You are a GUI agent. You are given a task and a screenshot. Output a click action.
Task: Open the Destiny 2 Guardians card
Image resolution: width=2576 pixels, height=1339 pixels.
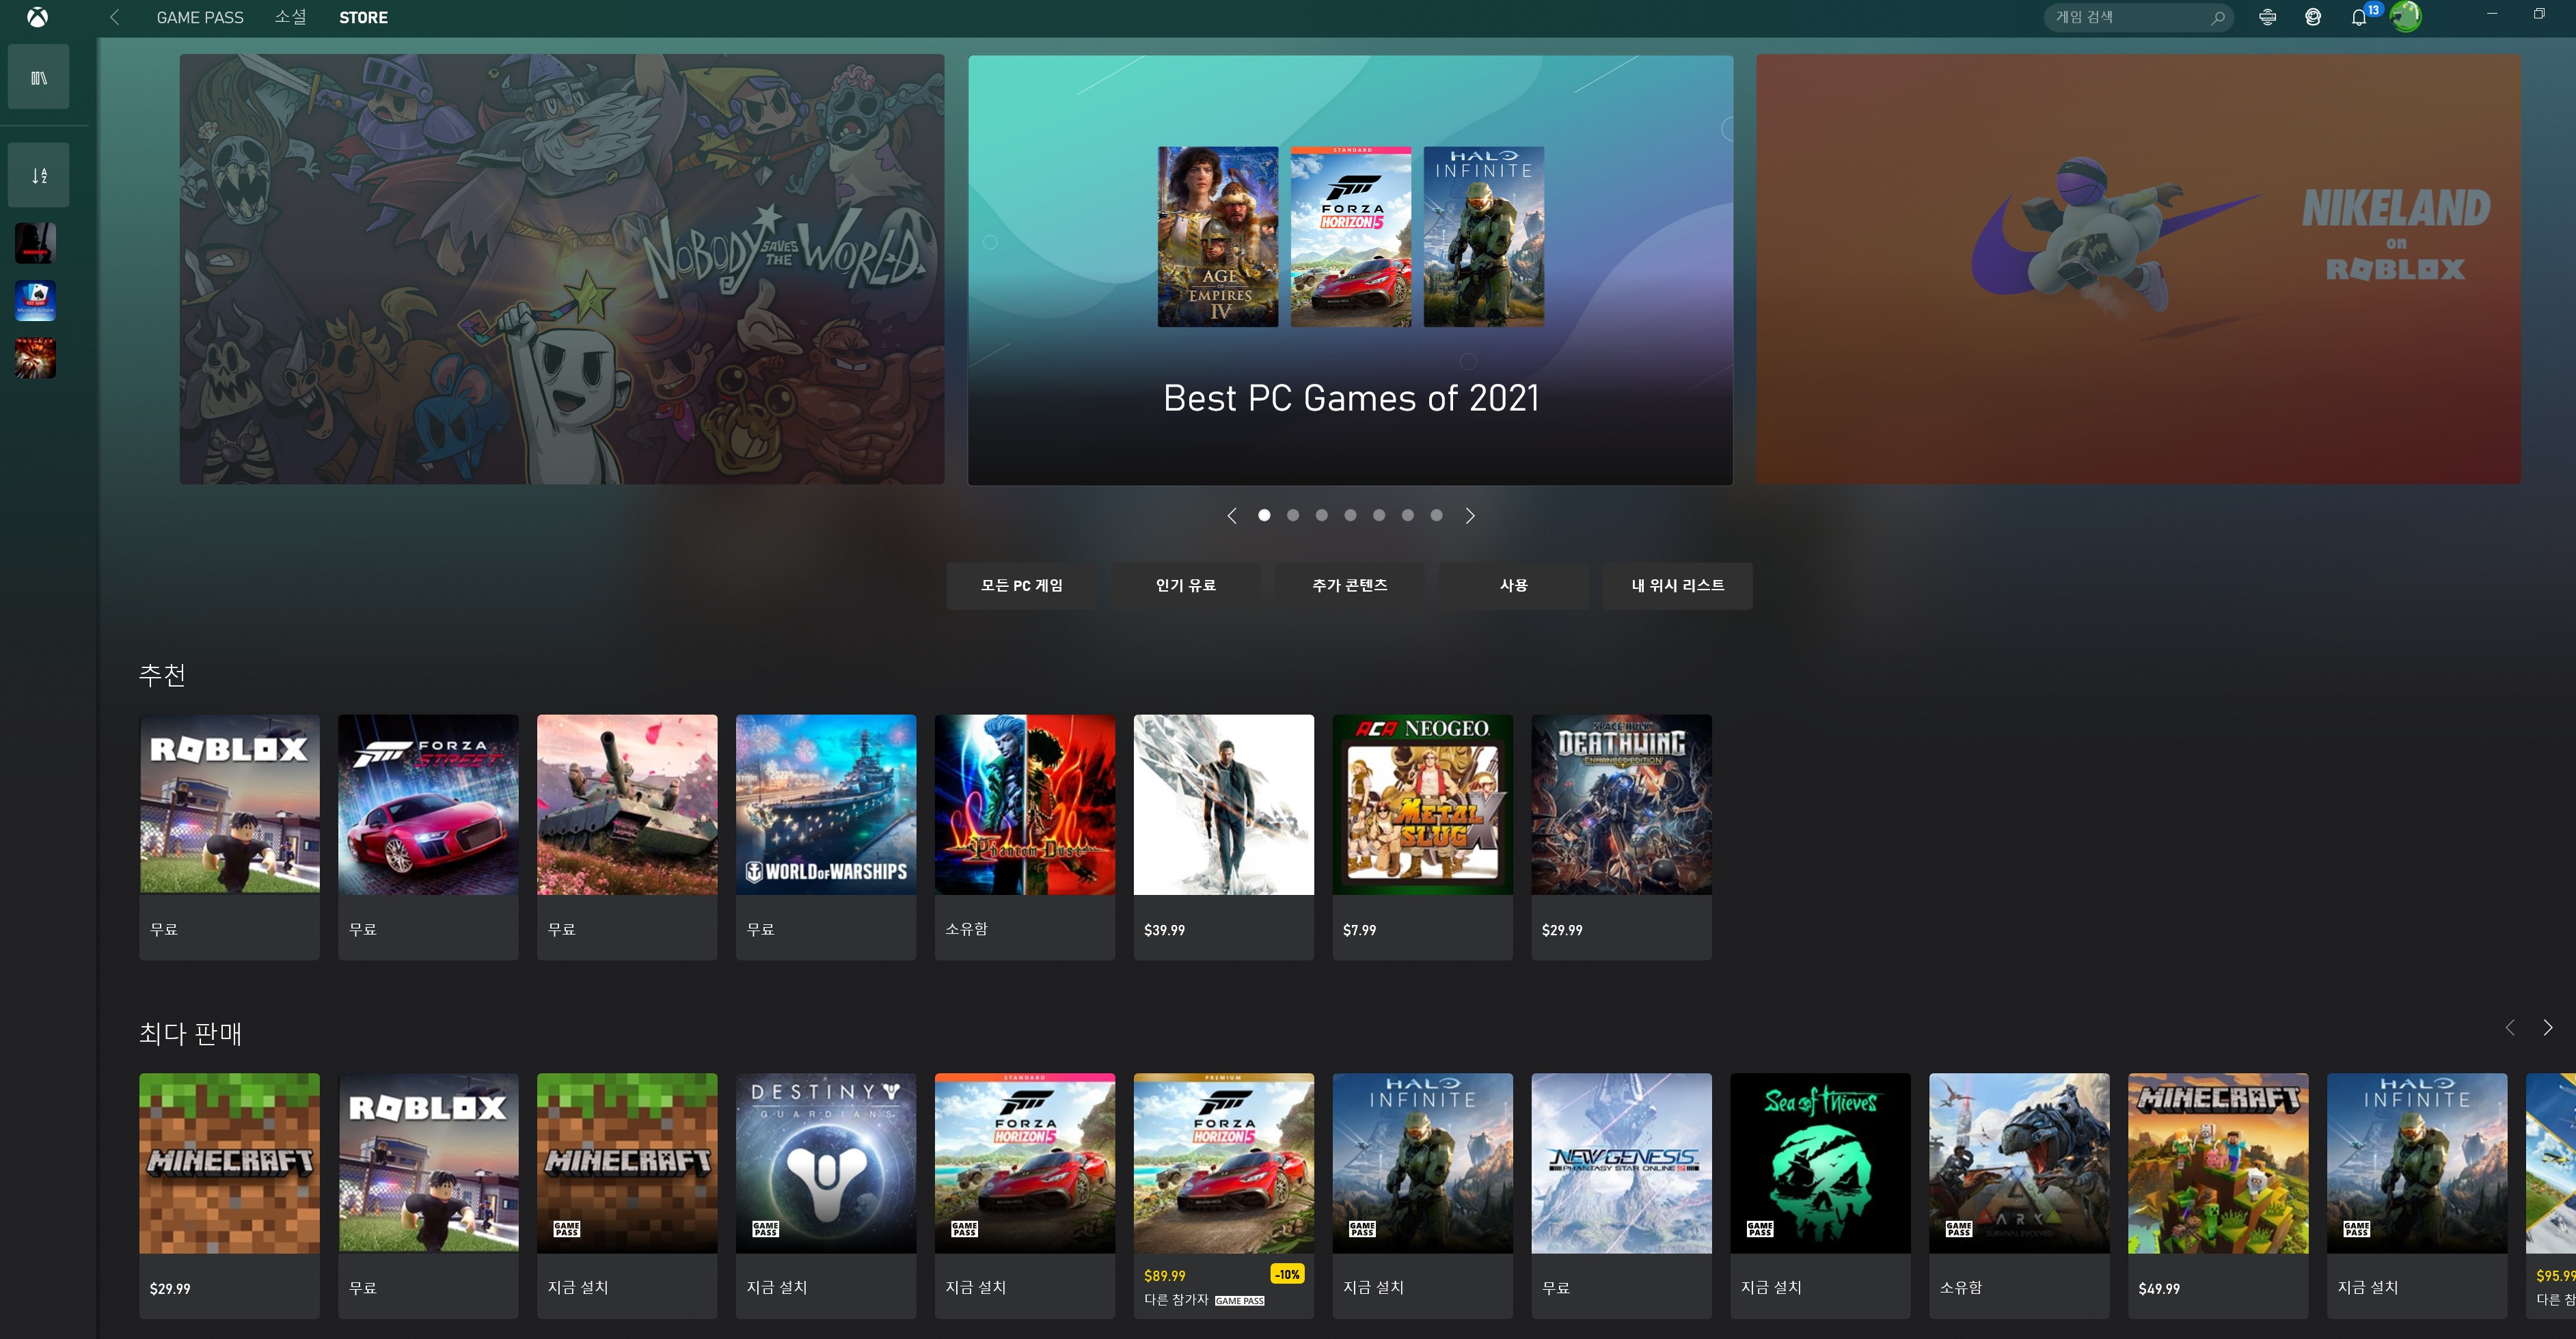tap(826, 1196)
